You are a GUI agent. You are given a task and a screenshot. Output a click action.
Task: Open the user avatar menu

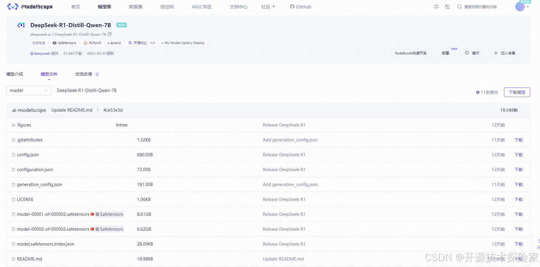coord(520,7)
